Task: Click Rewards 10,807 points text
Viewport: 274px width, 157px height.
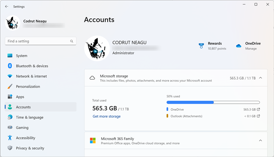Action: point(217,49)
